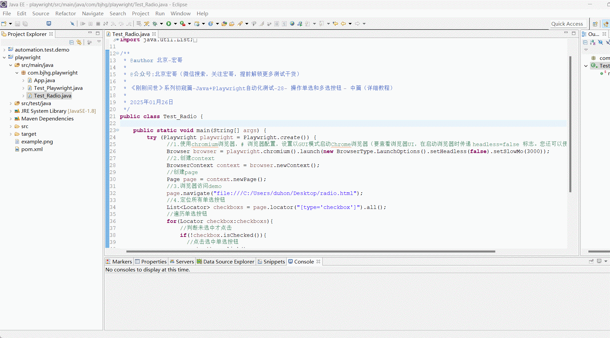Switch to the Snippets tab
610x338 pixels.
(x=271, y=261)
